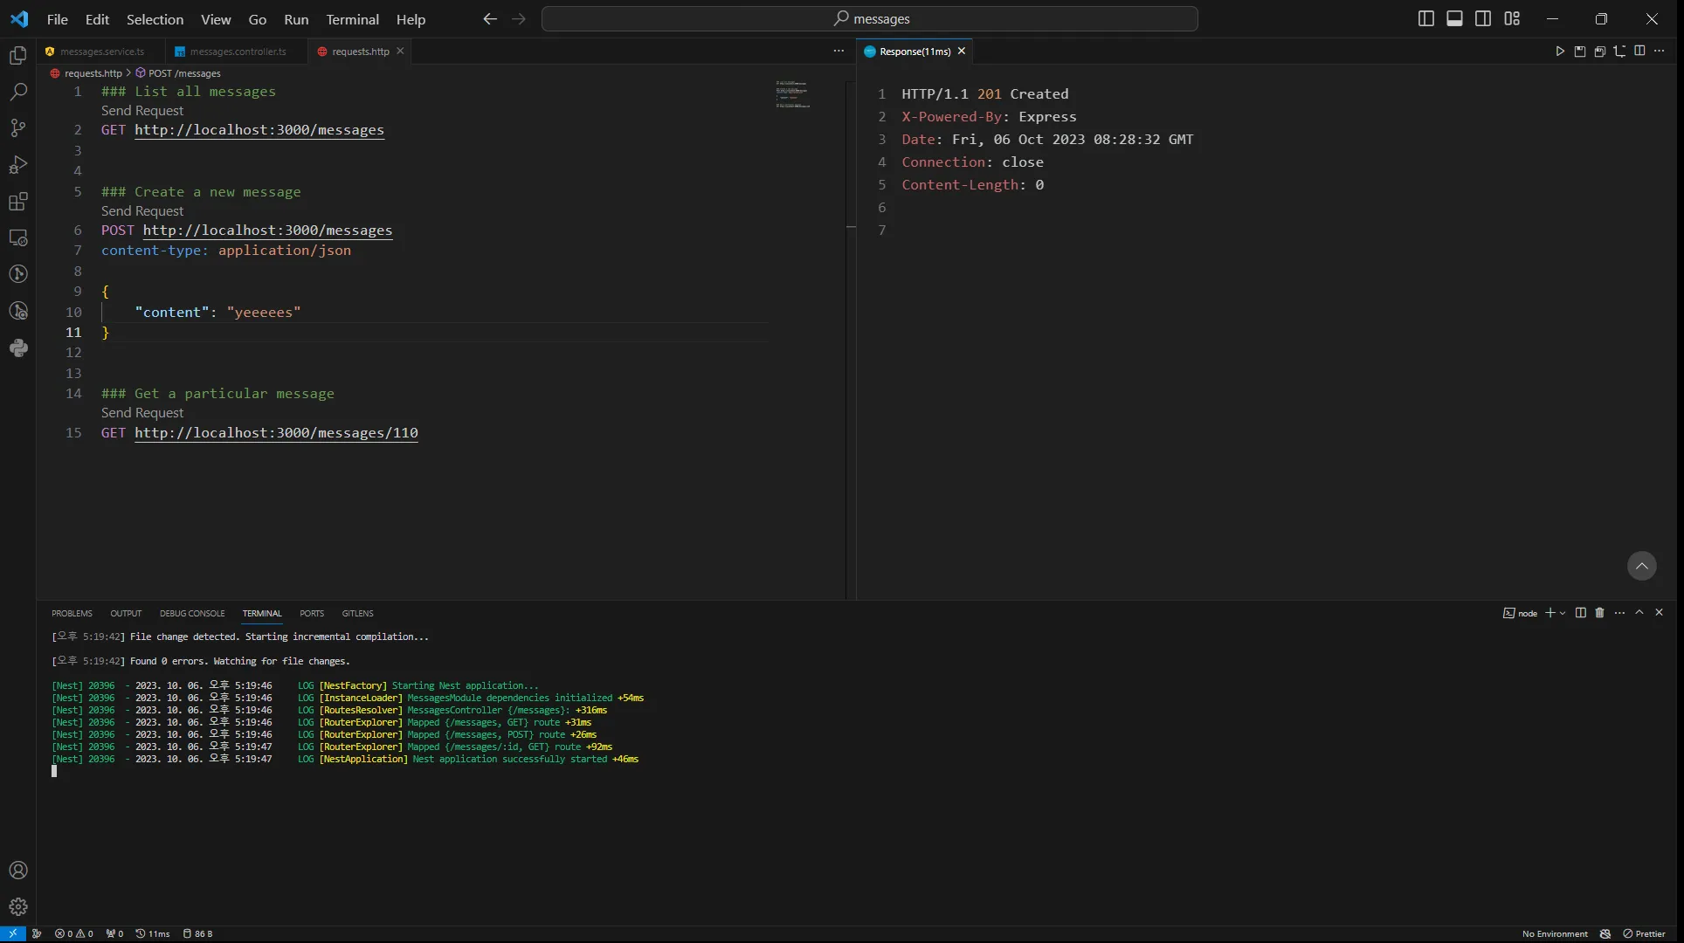
Task: Click the messages command center search box
Action: (x=869, y=18)
